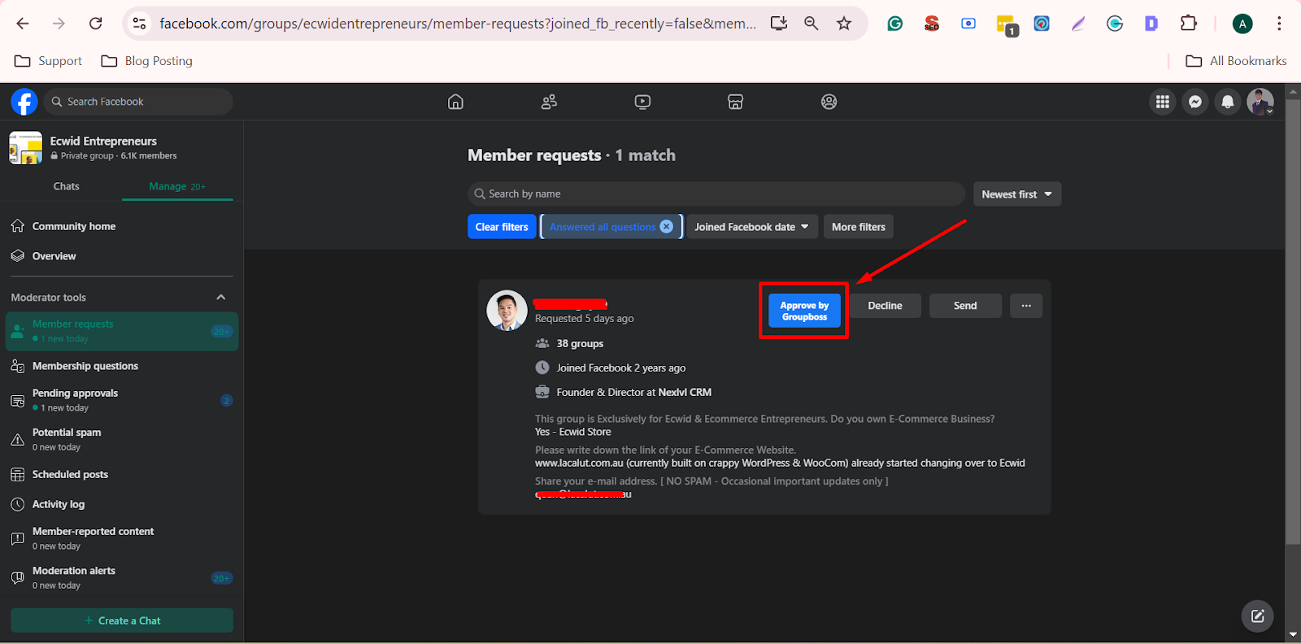Open Member-reported content in sidebar
The height and width of the screenshot is (644, 1301).
point(122,538)
